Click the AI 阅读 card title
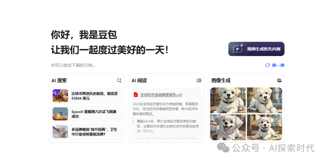This screenshot has width=325, height=161. click(139, 80)
